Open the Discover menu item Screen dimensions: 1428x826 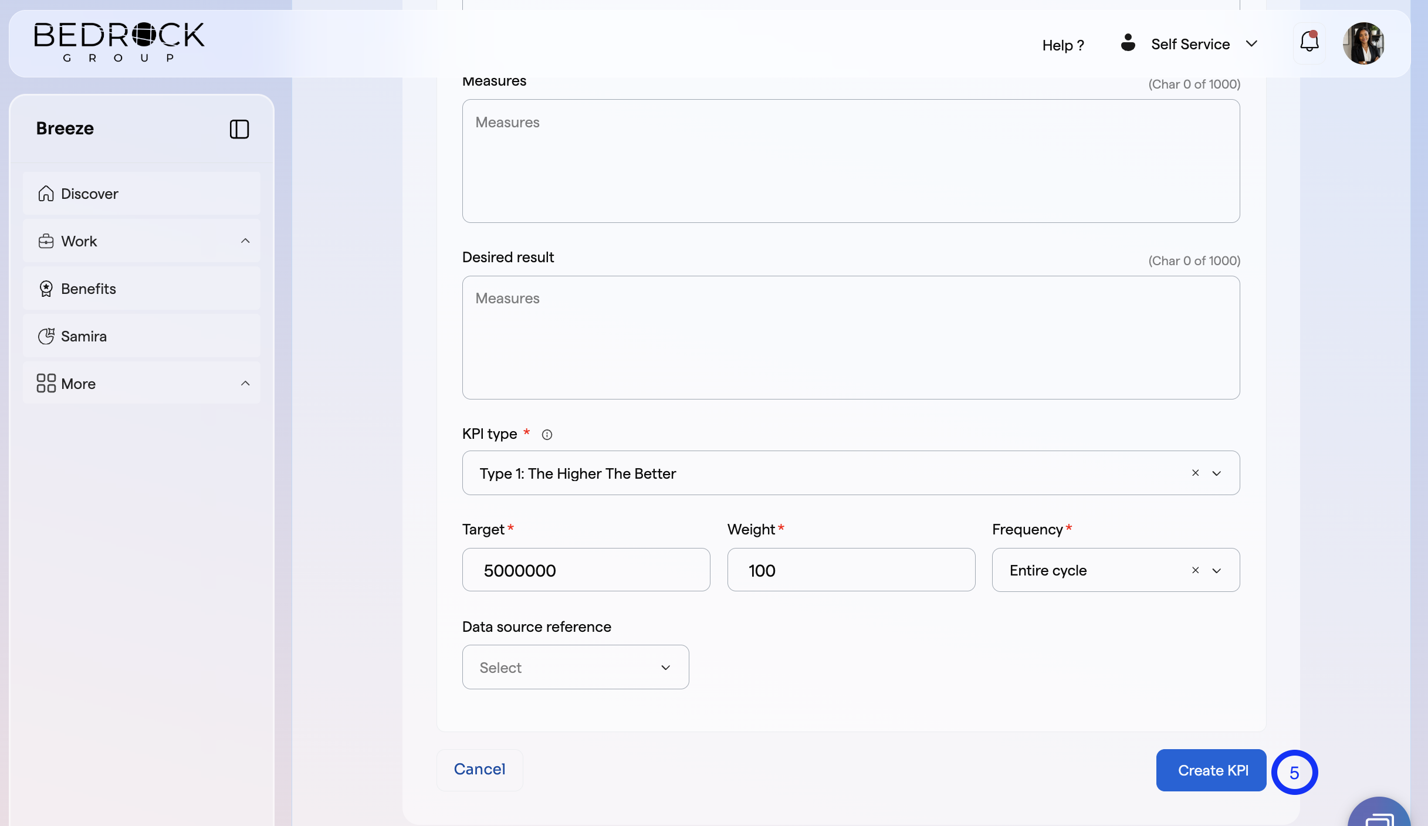tap(141, 194)
